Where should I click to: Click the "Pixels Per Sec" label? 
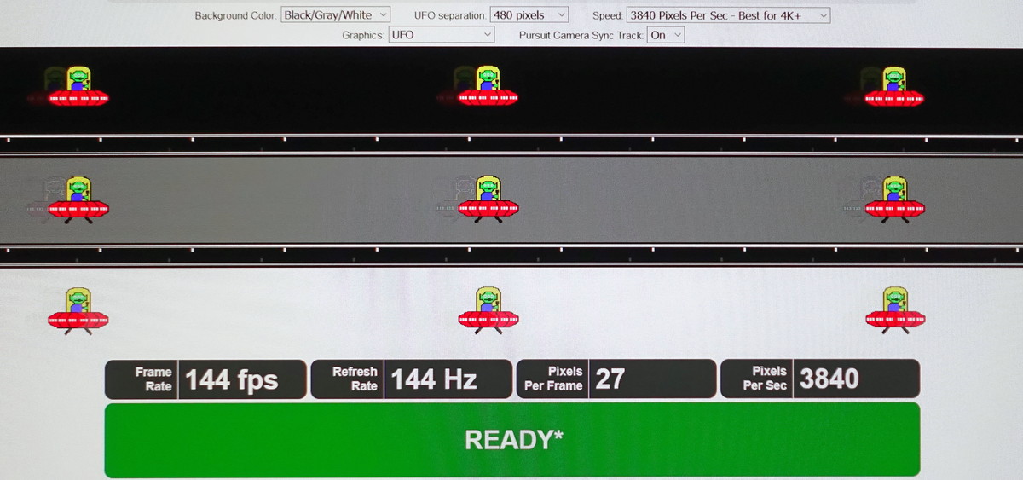tap(765, 379)
